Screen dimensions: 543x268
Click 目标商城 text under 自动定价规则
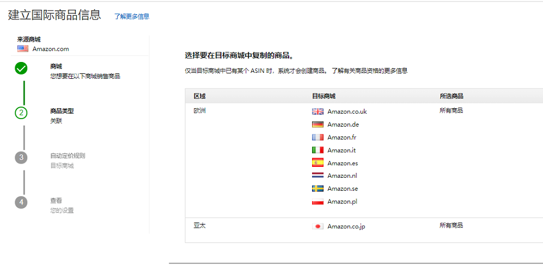tap(62, 166)
